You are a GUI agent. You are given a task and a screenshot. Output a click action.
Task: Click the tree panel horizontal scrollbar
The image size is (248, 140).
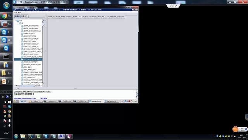tap(28, 86)
